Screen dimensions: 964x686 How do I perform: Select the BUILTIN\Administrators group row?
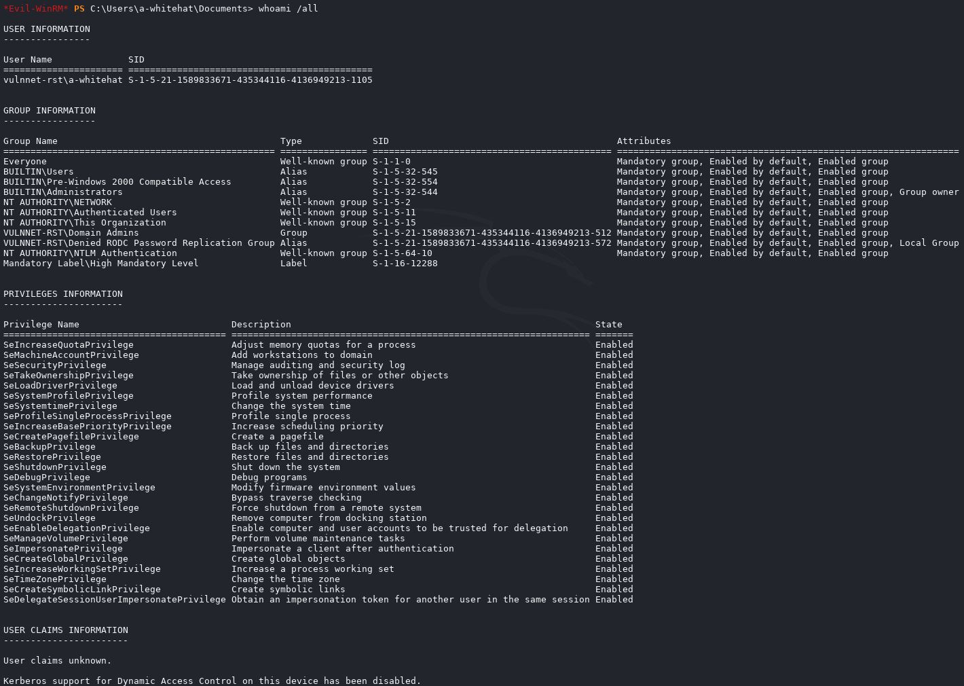tap(62, 192)
